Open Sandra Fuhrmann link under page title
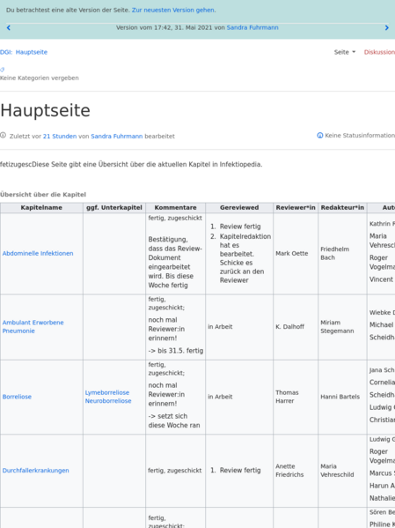 [117, 137]
